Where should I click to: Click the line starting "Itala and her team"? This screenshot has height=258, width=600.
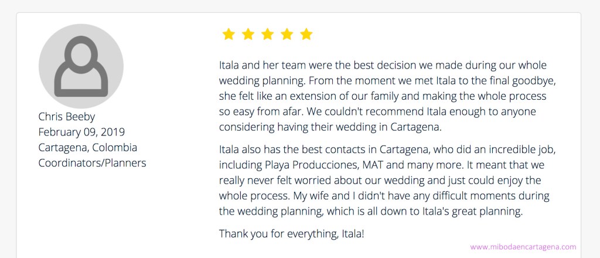pos(382,65)
